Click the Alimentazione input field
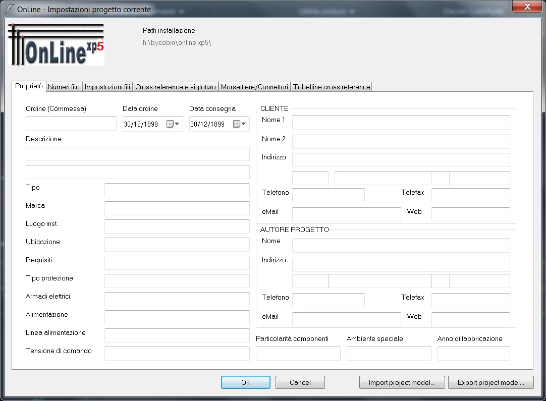 click(177, 317)
